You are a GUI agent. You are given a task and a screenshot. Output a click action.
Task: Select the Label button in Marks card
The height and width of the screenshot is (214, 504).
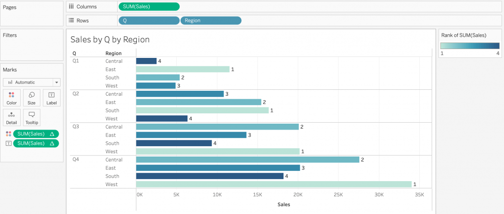pos(51,97)
